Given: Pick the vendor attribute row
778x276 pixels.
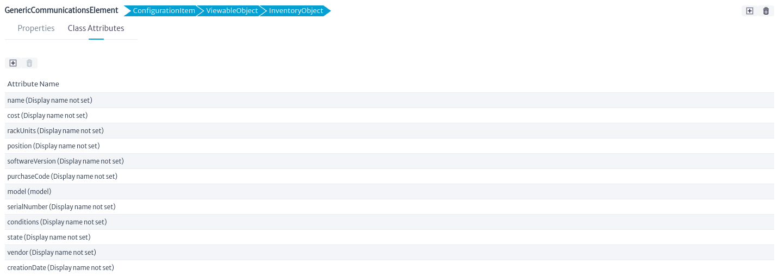Looking at the screenshot, I should [389, 253].
